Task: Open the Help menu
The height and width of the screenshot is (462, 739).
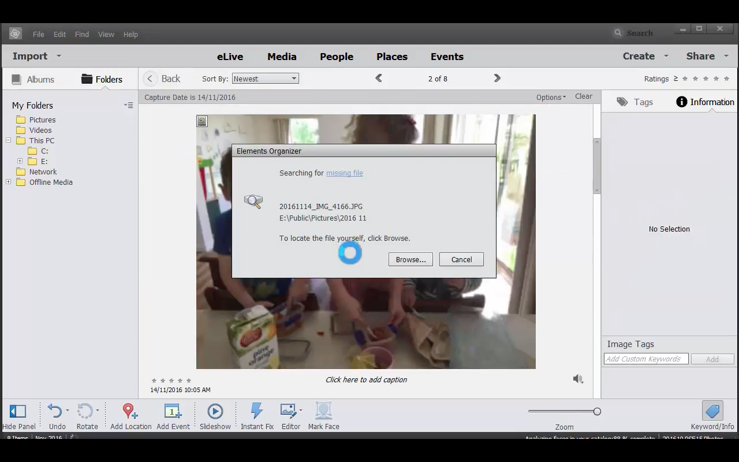Action: point(130,34)
